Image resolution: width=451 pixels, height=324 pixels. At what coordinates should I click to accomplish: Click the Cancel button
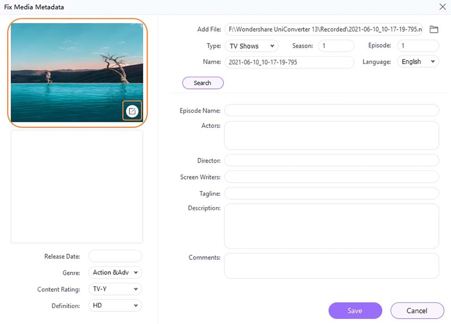[417, 311]
